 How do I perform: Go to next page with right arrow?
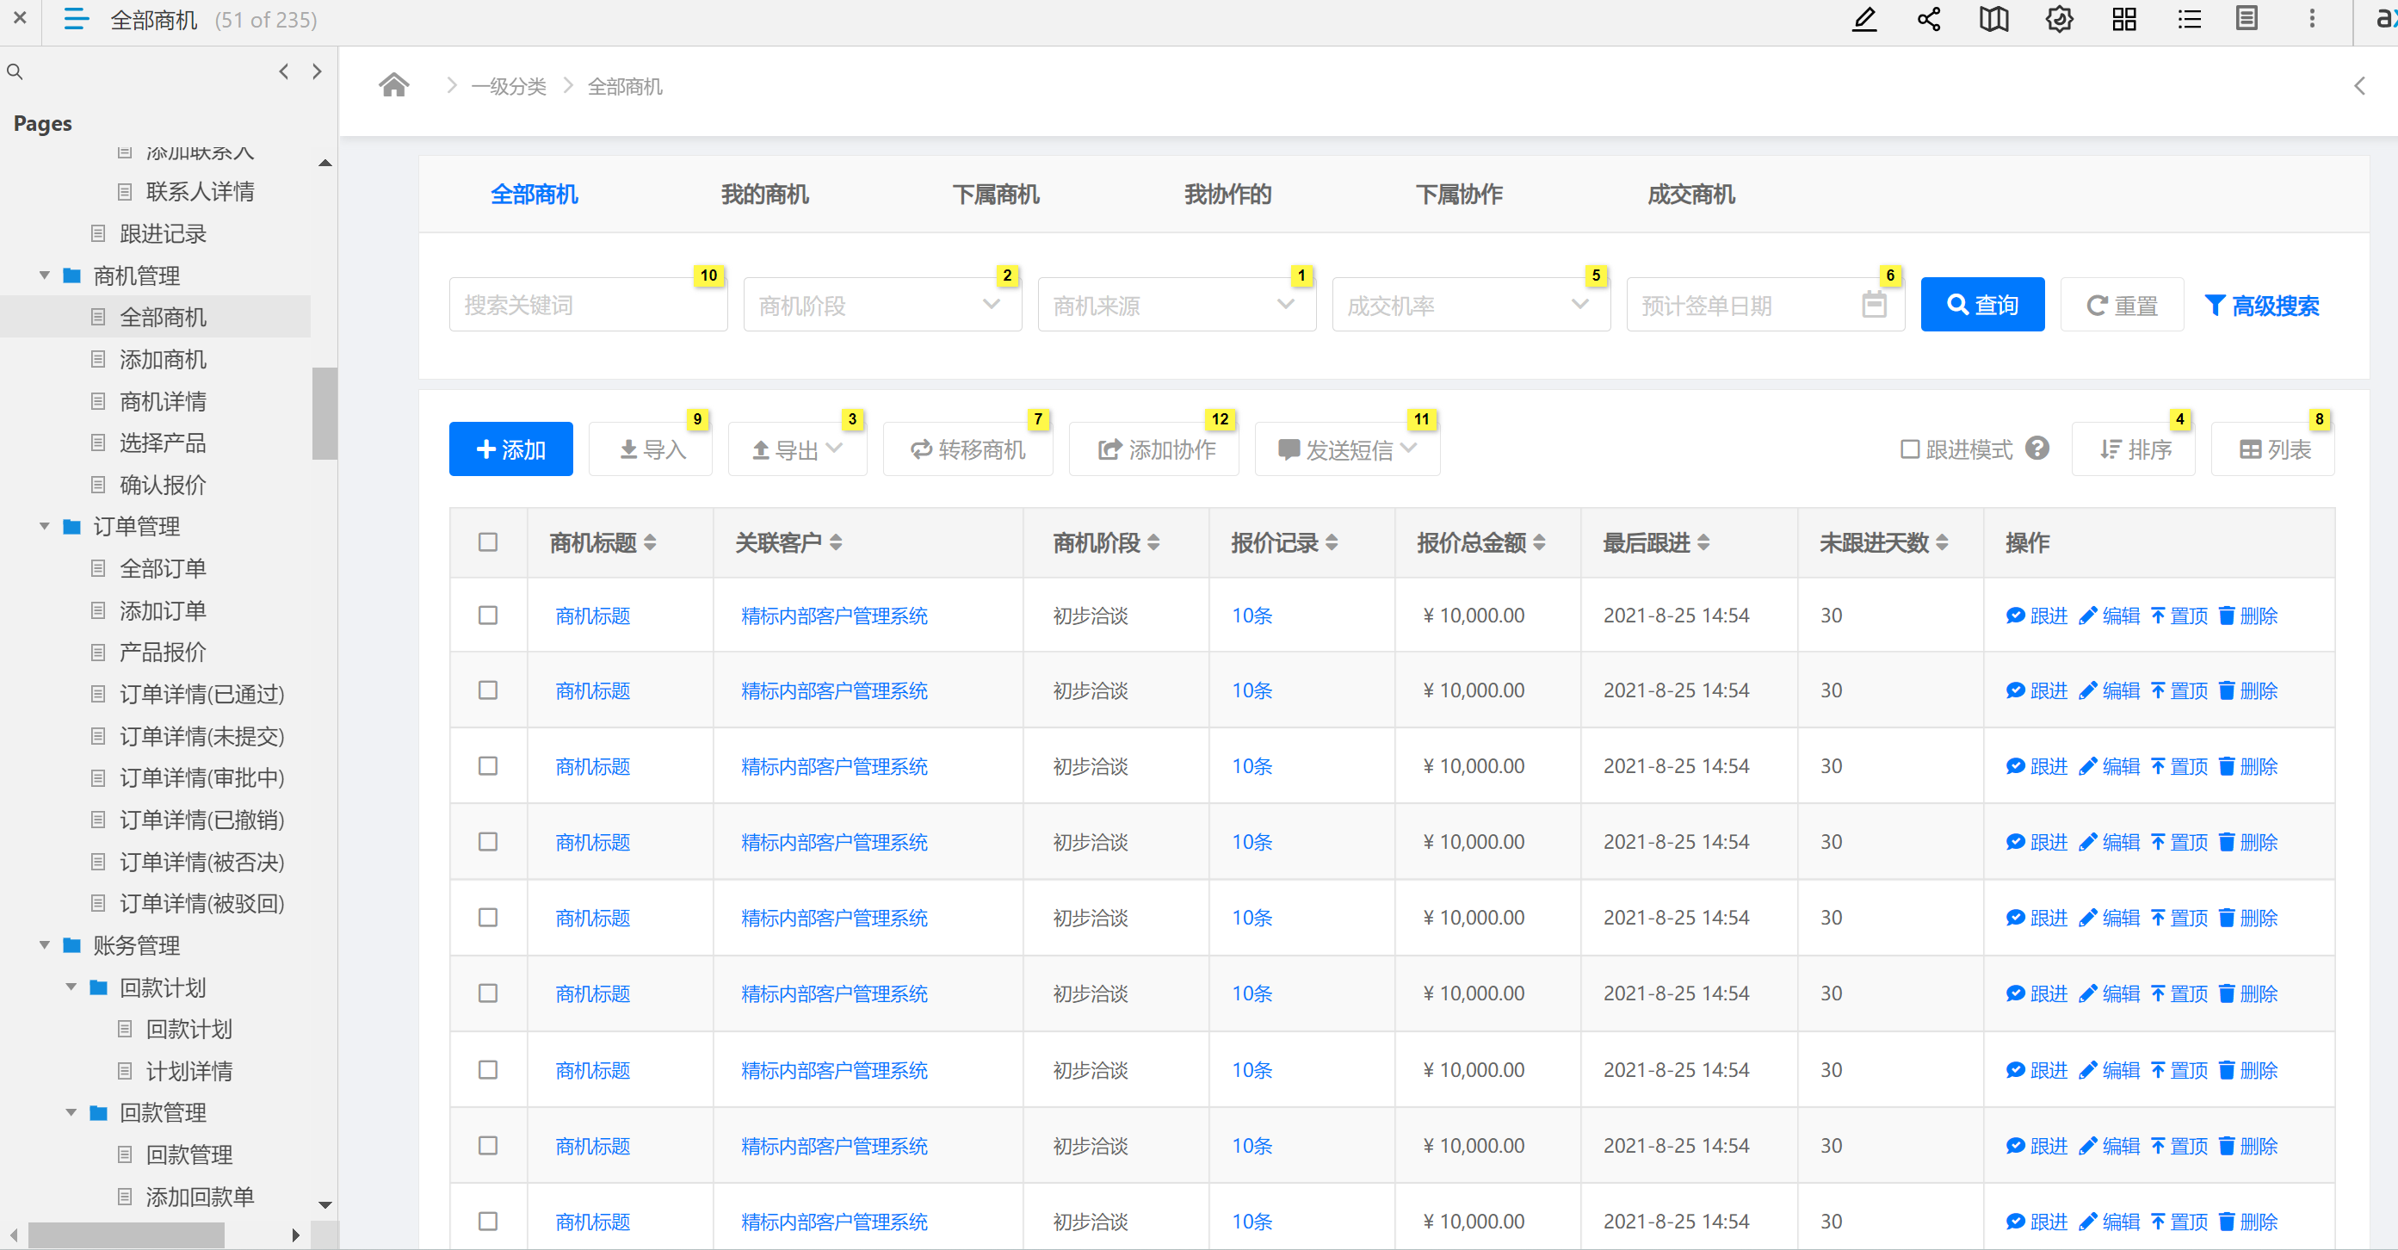click(x=318, y=71)
